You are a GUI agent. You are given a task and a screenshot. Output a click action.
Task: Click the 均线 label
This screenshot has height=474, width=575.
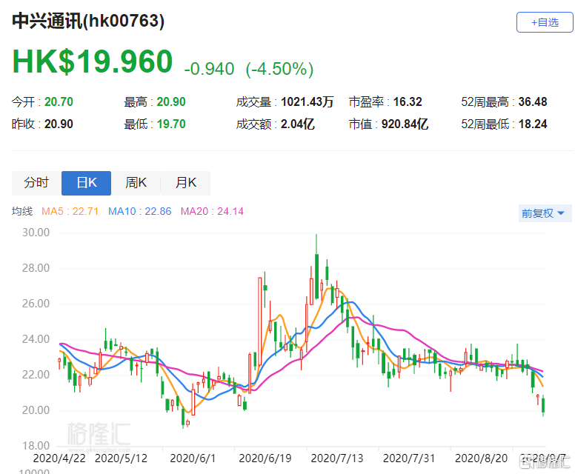pyautogui.click(x=22, y=212)
